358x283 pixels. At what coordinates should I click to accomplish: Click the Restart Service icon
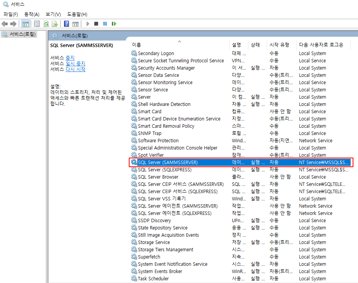(x=114, y=24)
